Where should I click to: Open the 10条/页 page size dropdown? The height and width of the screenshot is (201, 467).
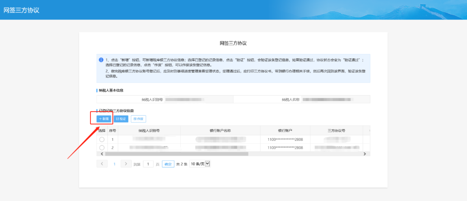point(200,164)
